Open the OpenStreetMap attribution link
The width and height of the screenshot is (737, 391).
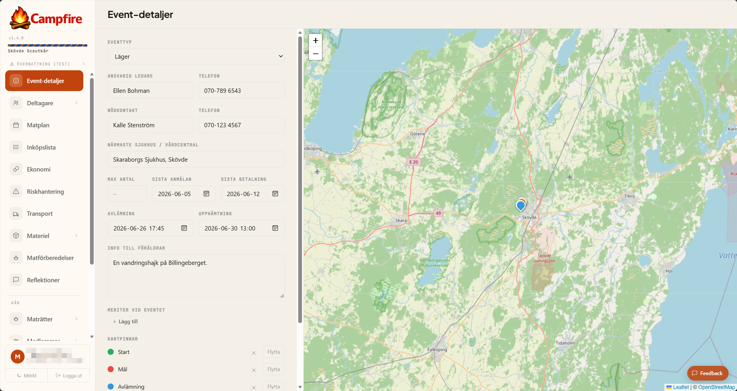click(716, 387)
